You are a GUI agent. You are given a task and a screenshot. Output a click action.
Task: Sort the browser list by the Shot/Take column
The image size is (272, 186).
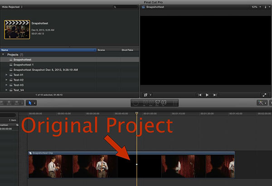(x=130, y=50)
